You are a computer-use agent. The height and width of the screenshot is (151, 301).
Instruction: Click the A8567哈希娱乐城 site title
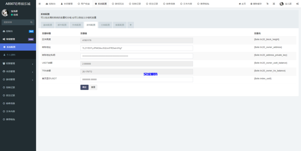coord(18,4)
